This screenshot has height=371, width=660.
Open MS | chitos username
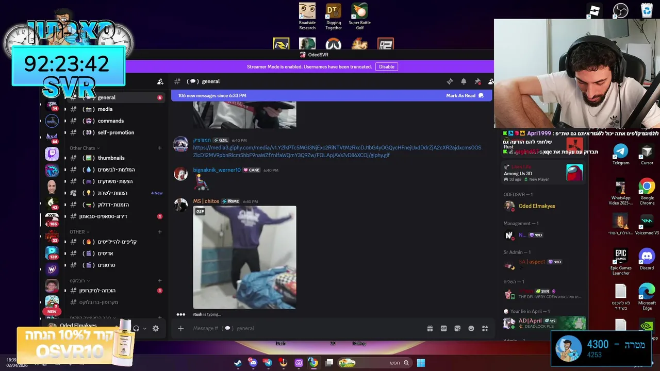pyautogui.click(x=206, y=201)
